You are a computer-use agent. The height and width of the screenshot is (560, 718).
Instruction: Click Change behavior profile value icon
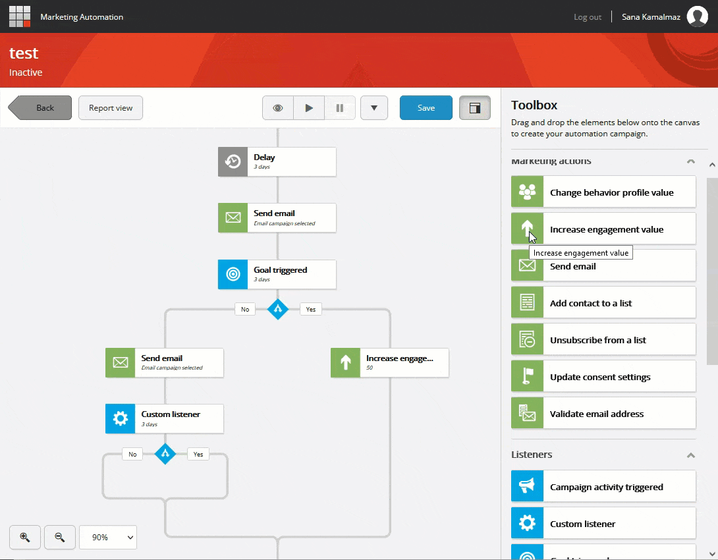[x=527, y=192]
